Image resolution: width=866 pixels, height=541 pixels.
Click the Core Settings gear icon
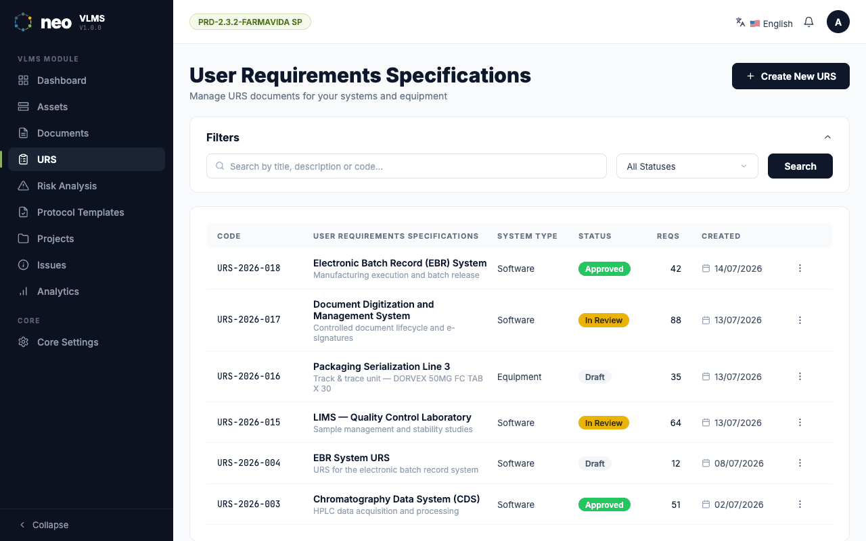[x=24, y=342]
